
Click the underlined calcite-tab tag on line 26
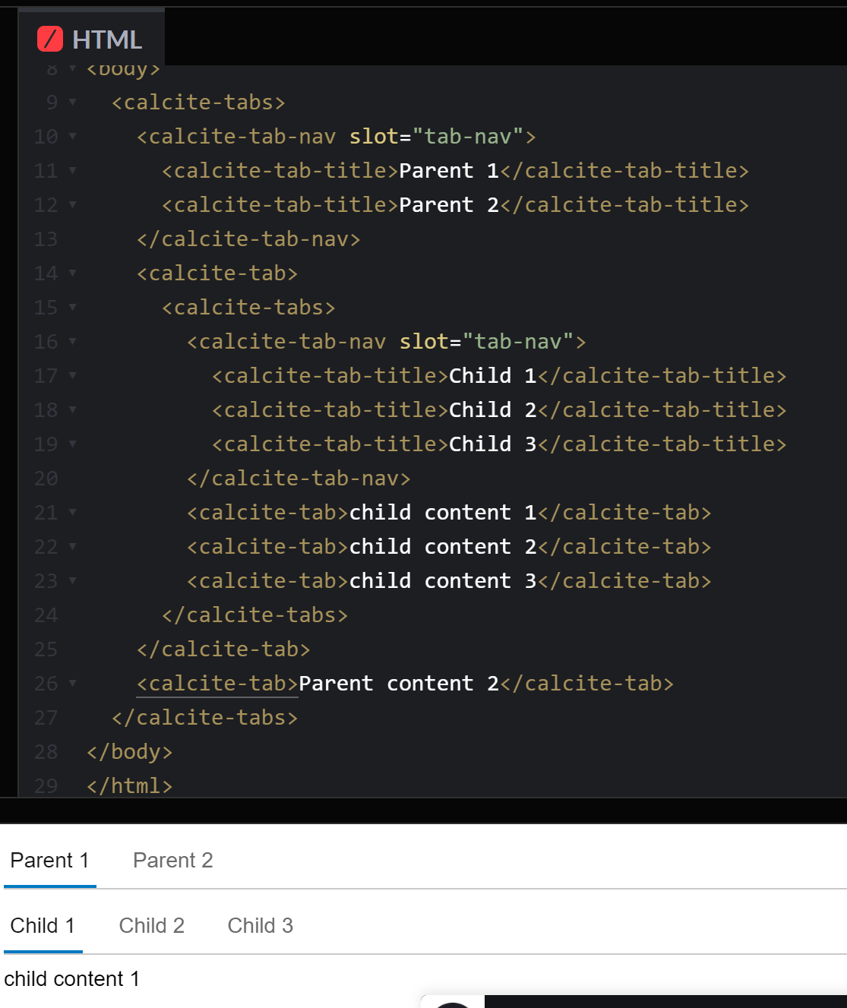click(x=216, y=683)
